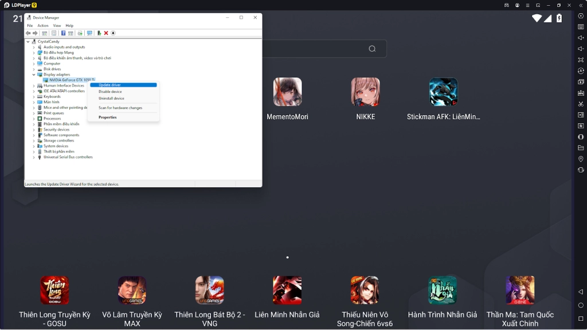Open the View menu in Device Manager
587x330 pixels.
pyautogui.click(x=57, y=25)
